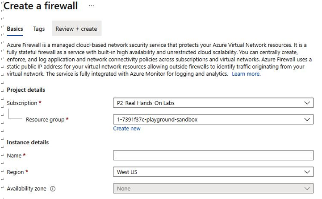Follow the Learn more link
This screenshot has height=199, width=322.
point(246,74)
